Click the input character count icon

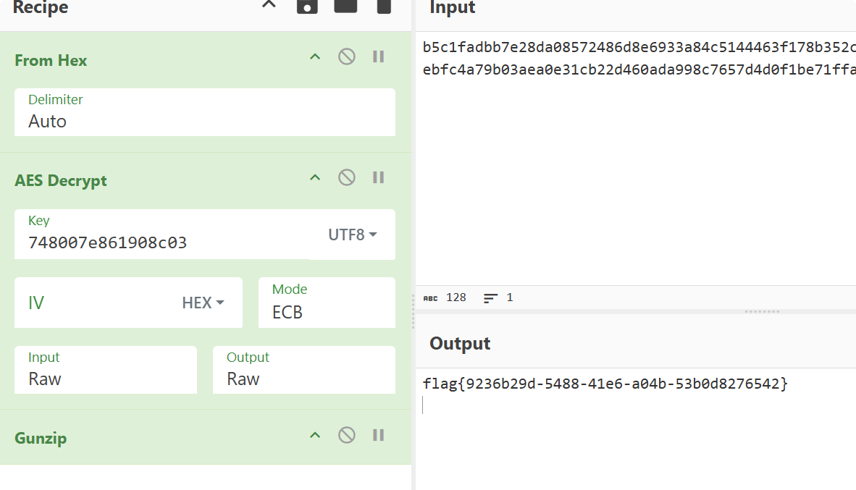[x=431, y=297]
